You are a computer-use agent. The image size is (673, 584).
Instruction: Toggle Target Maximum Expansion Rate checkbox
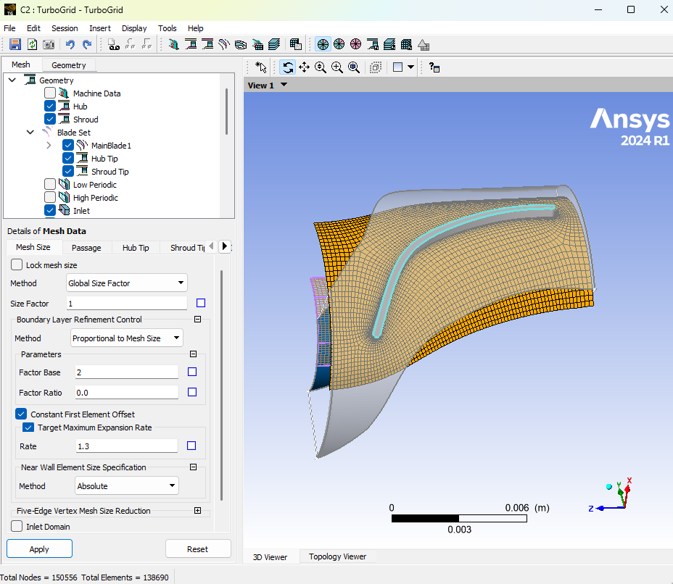(x=28, y=427)
